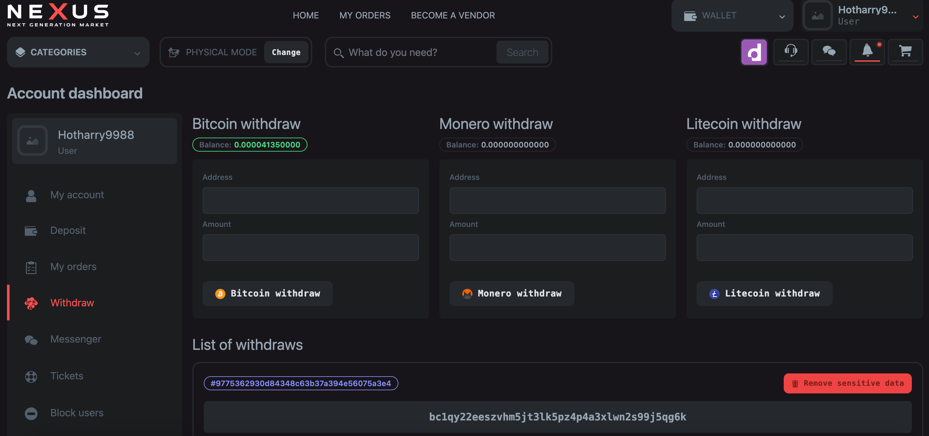Focus the Bitcoin Amount field
This screenshot has width=929, height=436.
[311, 248]
